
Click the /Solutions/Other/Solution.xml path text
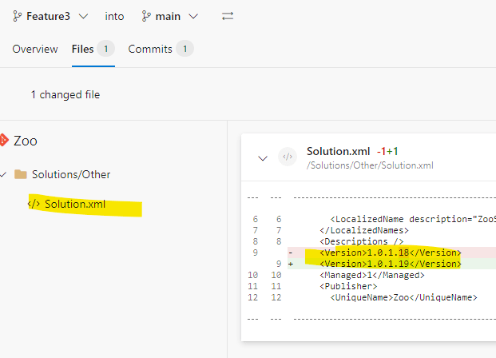(370, 165)
